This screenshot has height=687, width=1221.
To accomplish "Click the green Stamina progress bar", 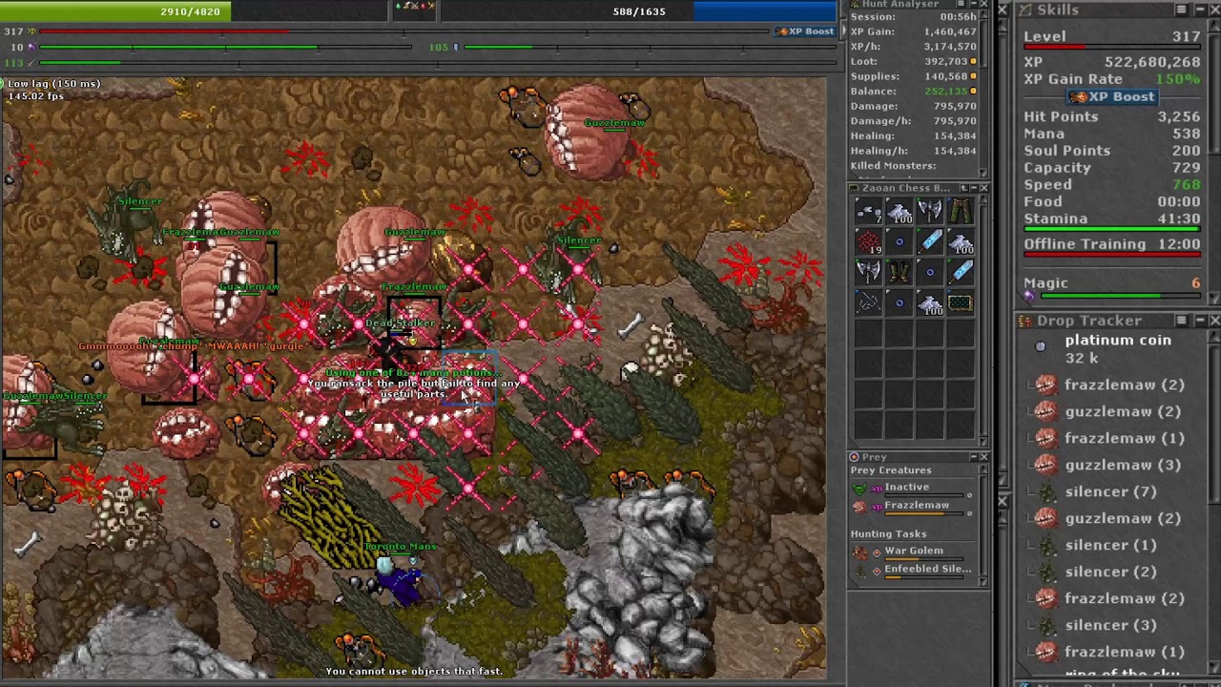I will (x=1111, y=230).
